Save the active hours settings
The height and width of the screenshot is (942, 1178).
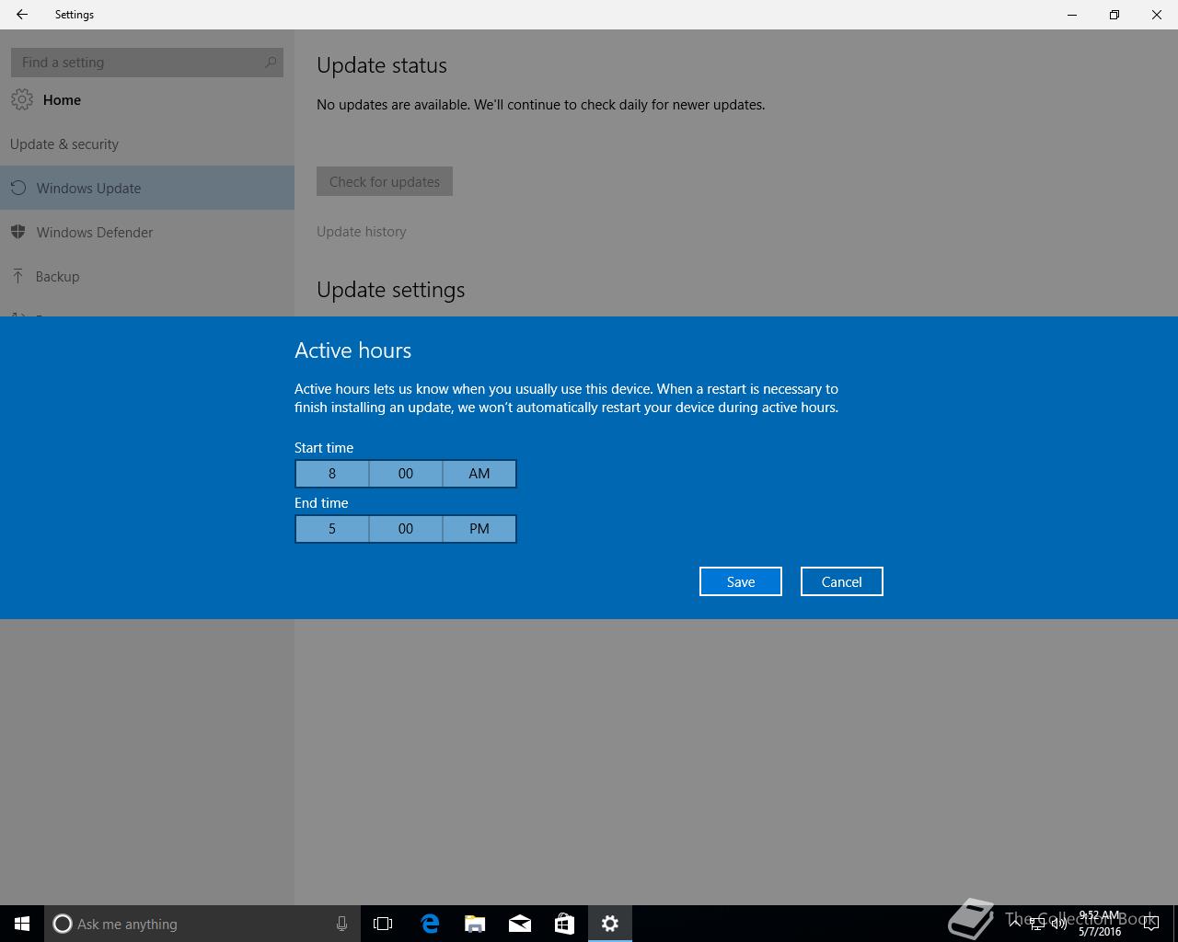tap(741, 581)
